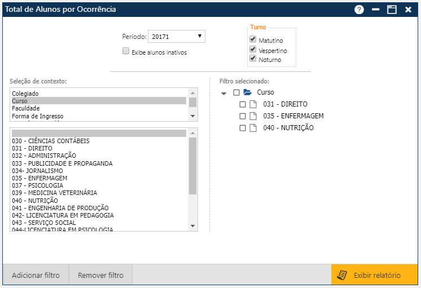
Task: Open the help question mark icon
Action: pyautogui.click(x=359, y=10)
